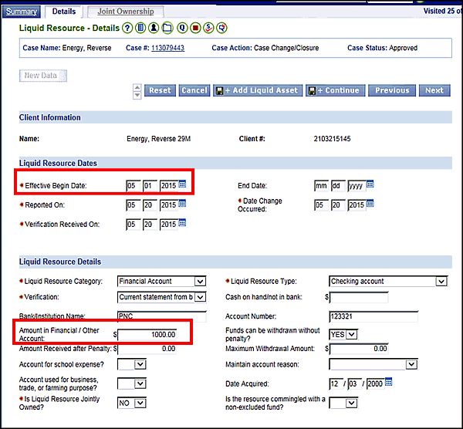Open calendar for Verification Received On

point(183,224)
